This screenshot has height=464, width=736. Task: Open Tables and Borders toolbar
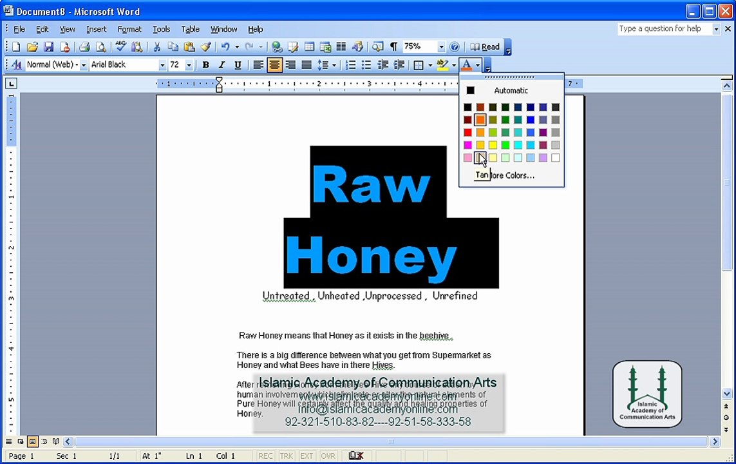293,47
